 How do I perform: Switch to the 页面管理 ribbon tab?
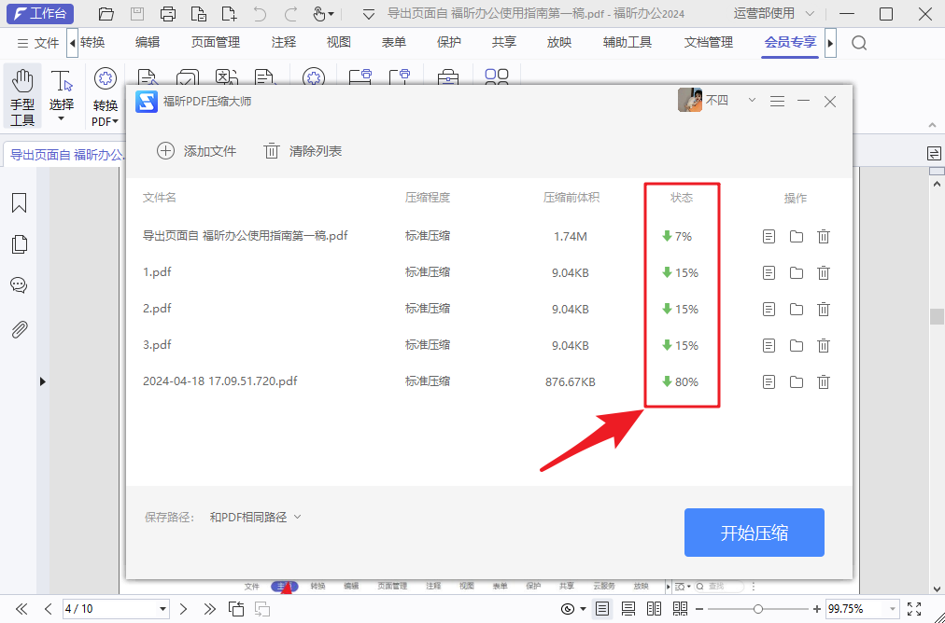click(213, 42)
